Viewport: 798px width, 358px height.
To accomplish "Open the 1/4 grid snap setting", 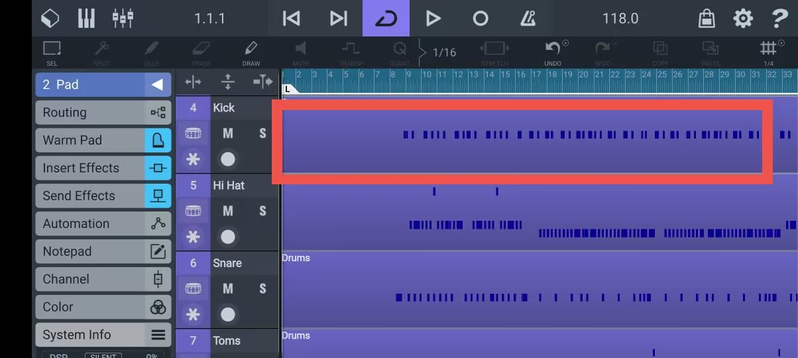I will click(x=768, y=52).
